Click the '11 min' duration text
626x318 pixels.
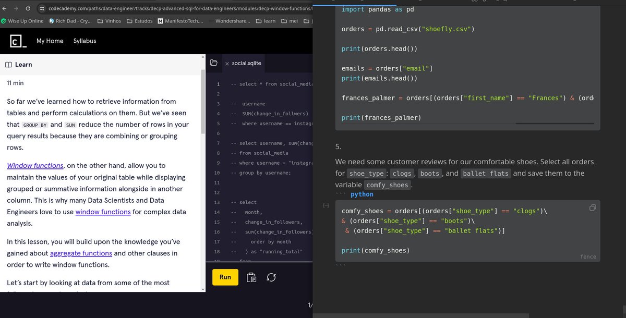(15, 83)
